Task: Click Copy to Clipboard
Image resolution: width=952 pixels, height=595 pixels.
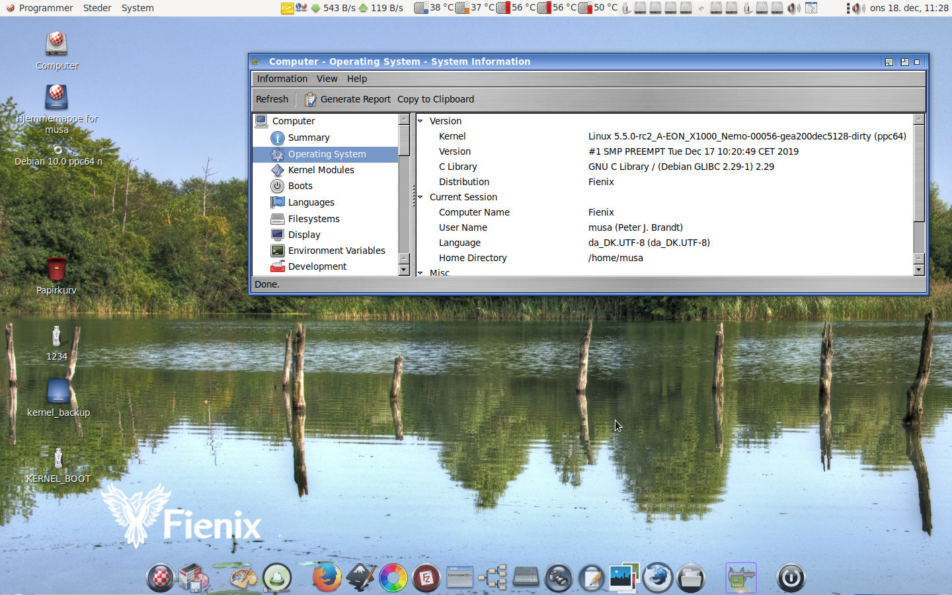Action: tap(435, 99)
